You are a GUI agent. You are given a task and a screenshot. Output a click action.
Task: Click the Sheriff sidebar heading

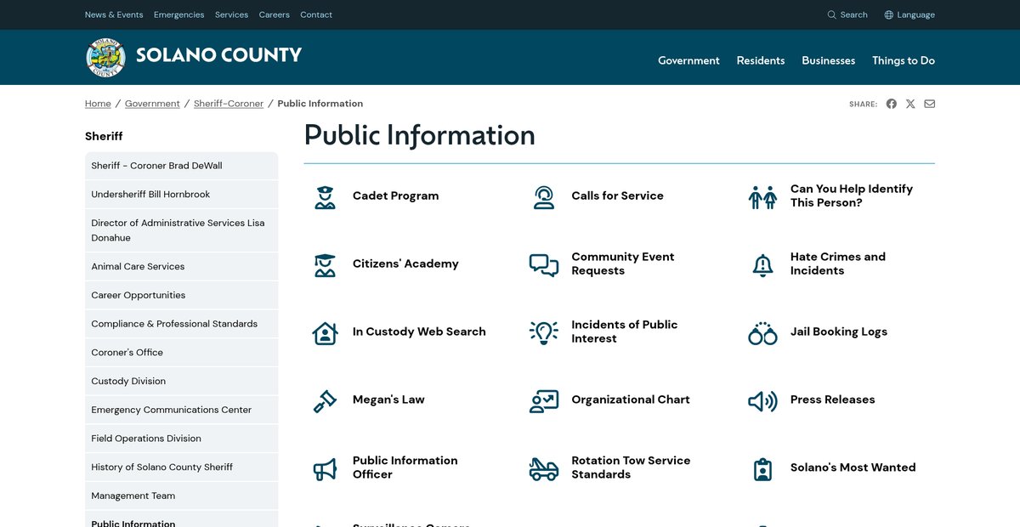[104, 136]
